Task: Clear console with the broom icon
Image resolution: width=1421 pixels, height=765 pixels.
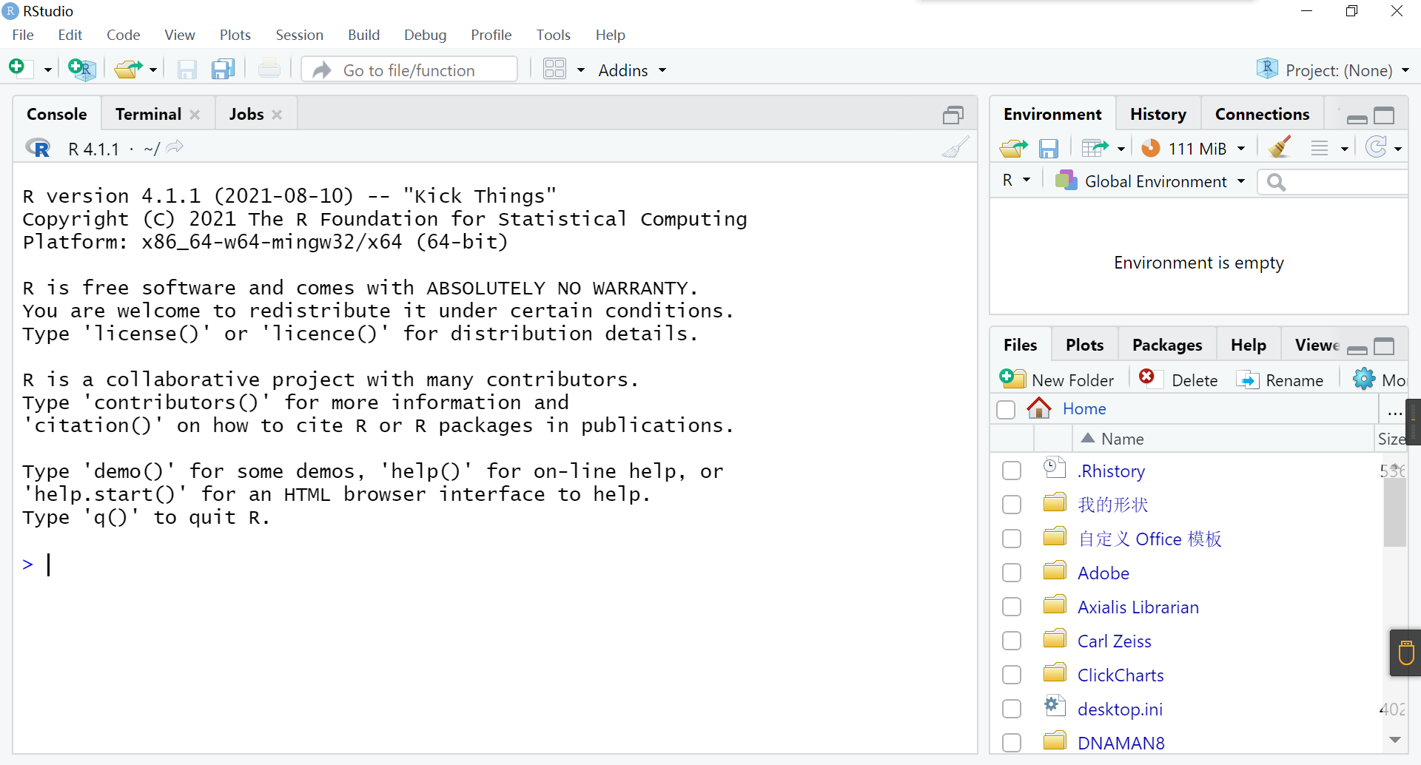Action: [x=955, y=146]
